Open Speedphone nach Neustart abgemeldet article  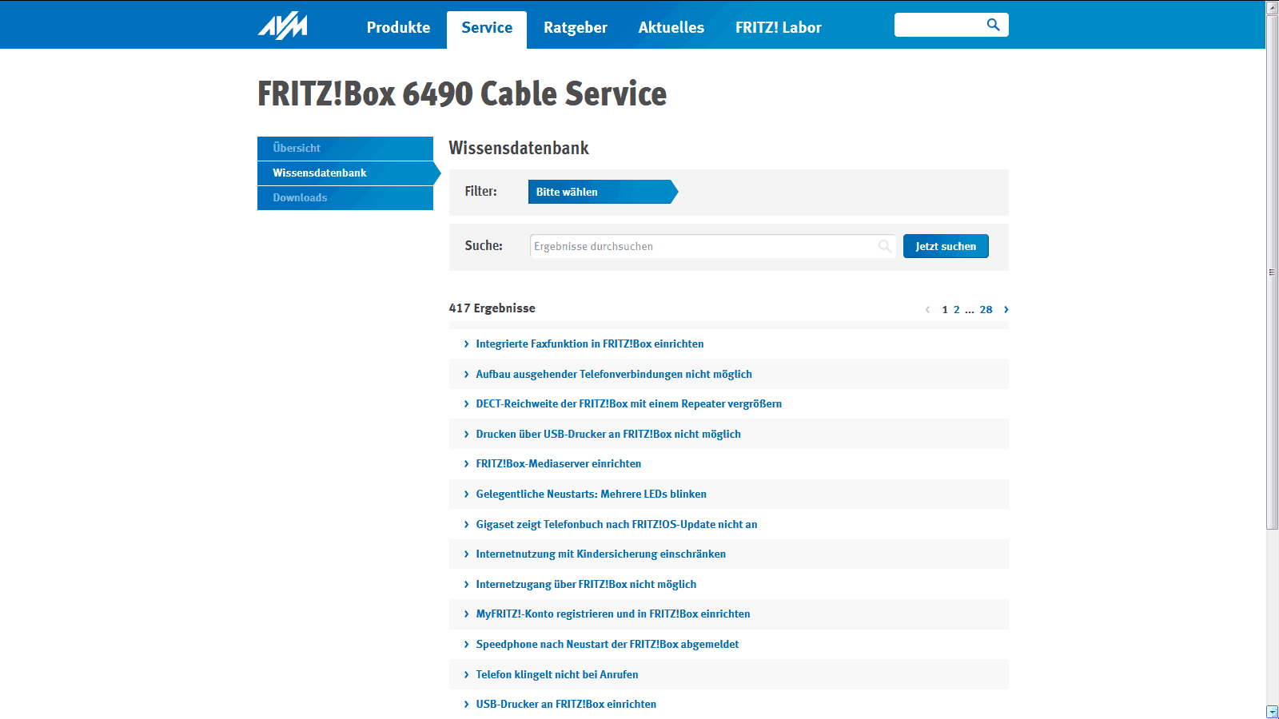[x=608, y=645]
